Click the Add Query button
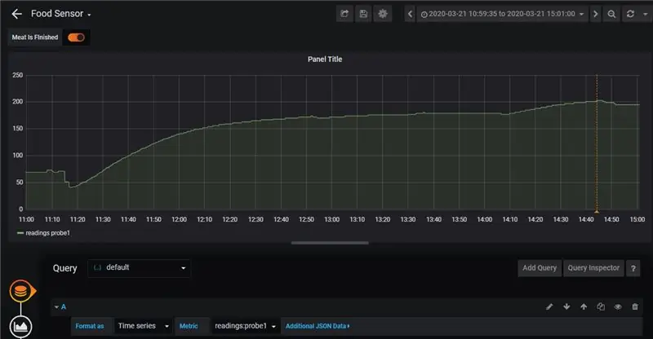The image size is (653, 339). click(x=540, y=268)
